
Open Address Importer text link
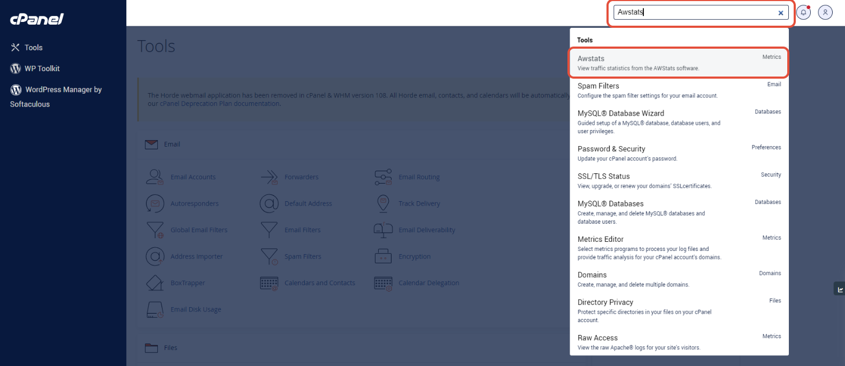coord(196,256)
